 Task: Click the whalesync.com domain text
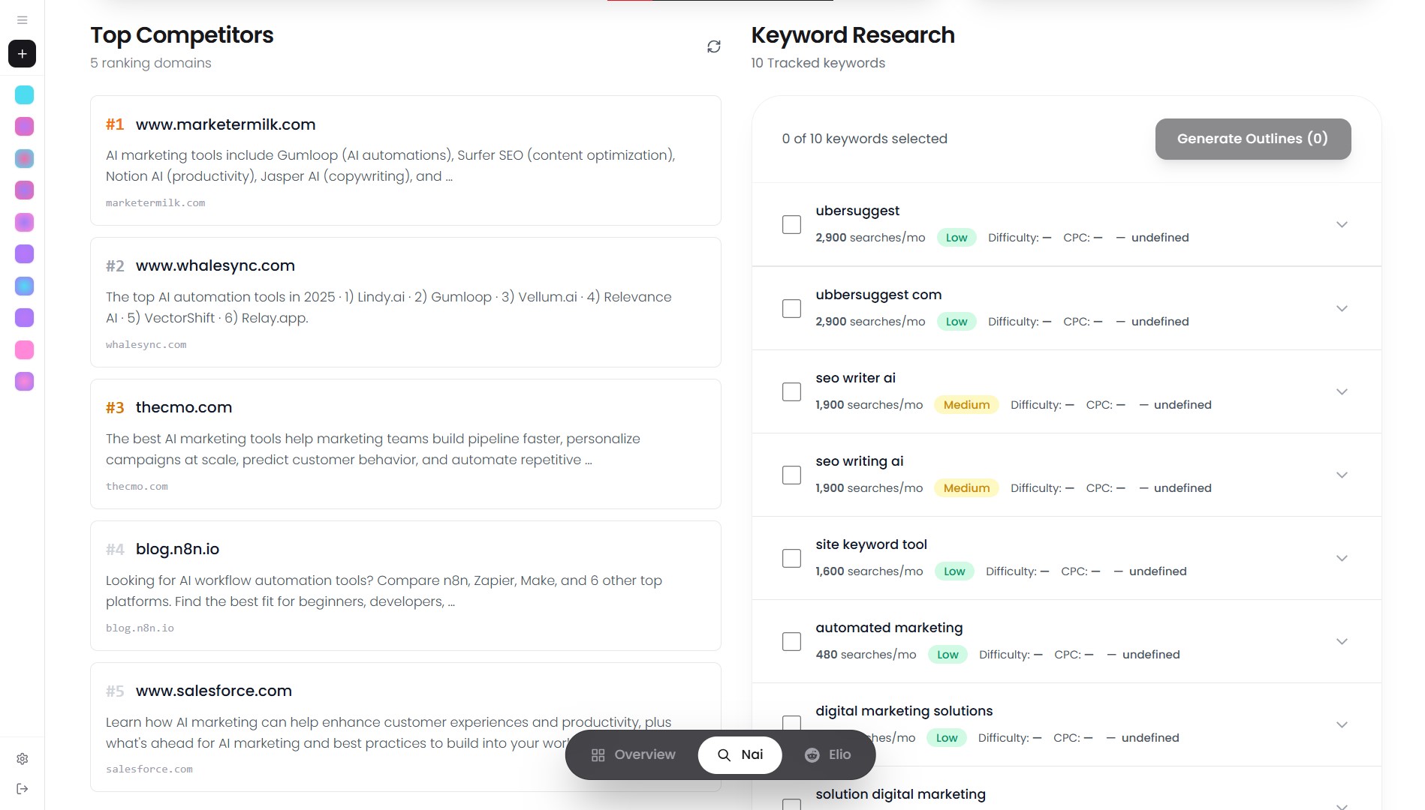click(x=146, y=345)
